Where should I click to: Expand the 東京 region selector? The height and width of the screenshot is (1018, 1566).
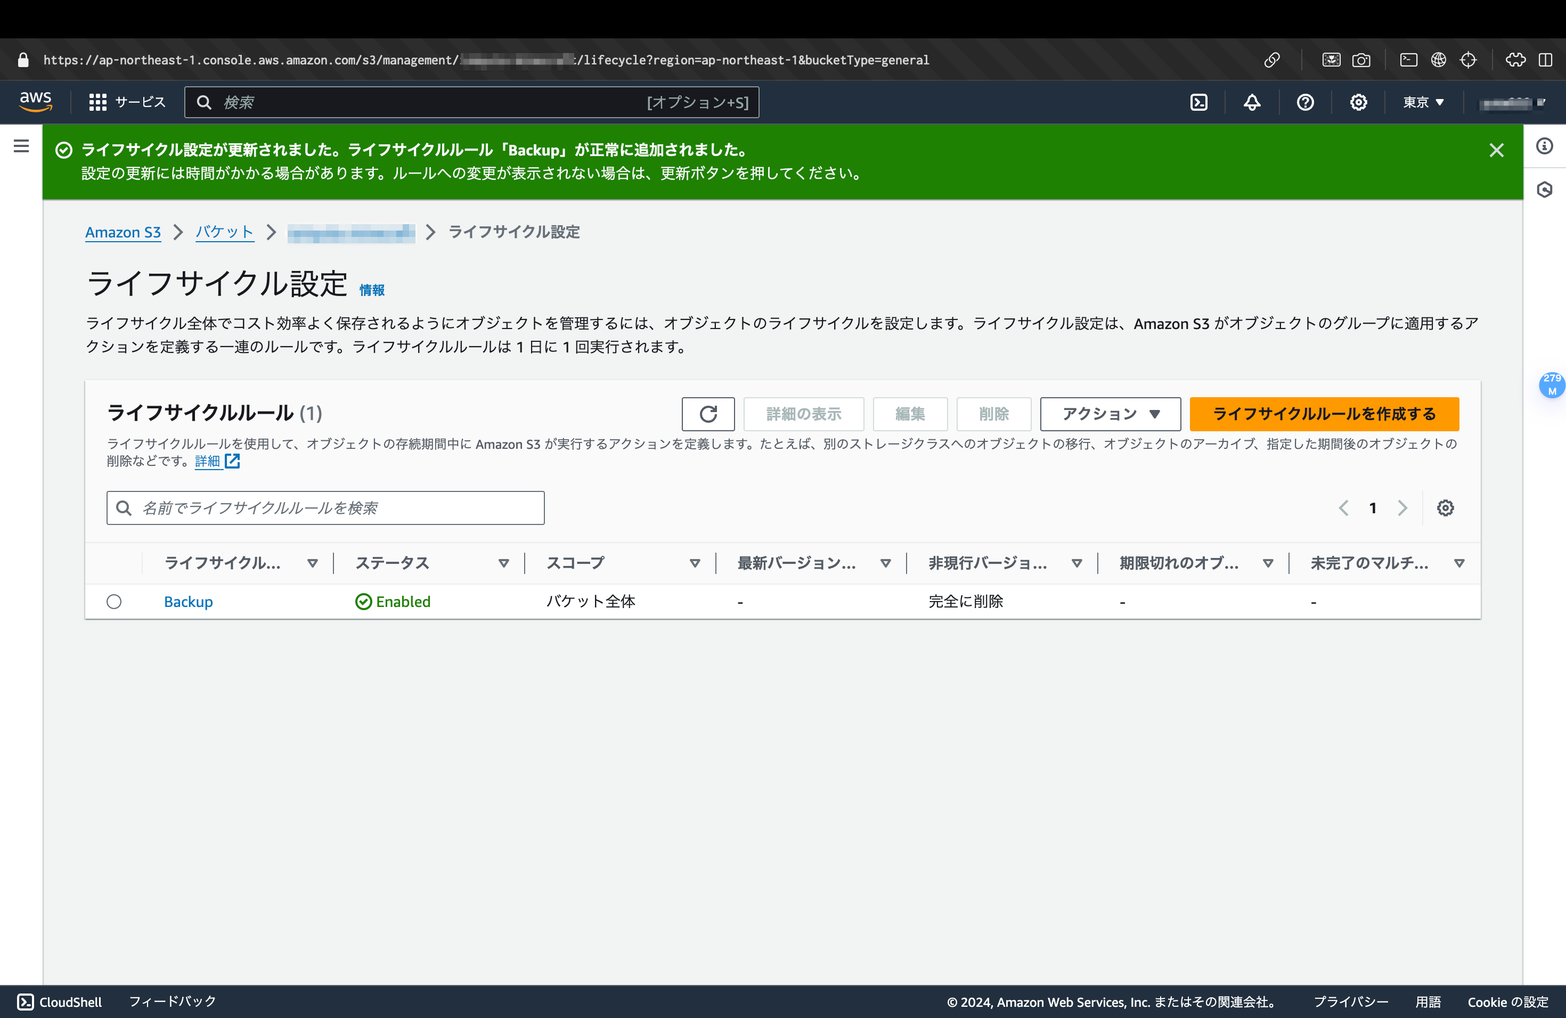[1423, 102]
